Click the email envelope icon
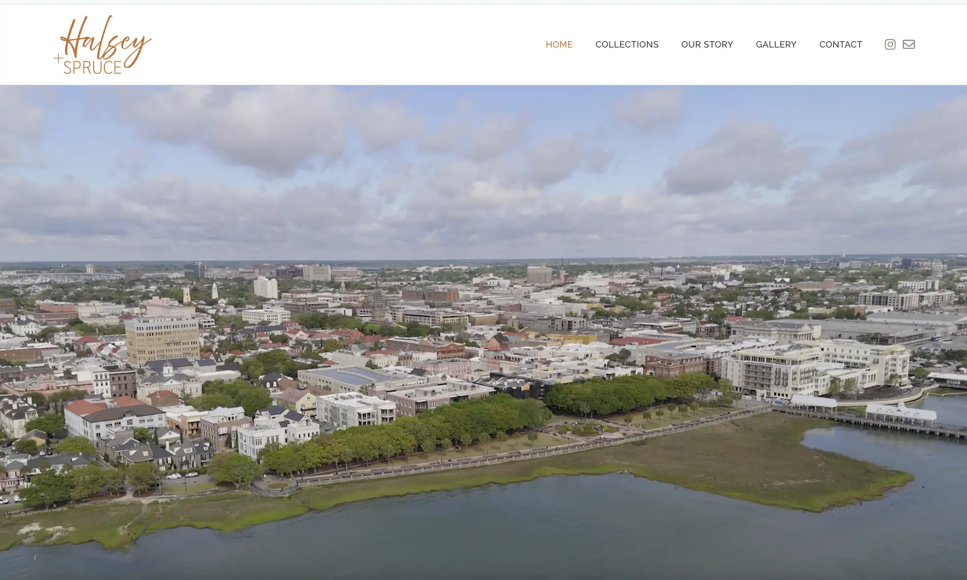Viewport: 967px width, 580px height. 909,45
